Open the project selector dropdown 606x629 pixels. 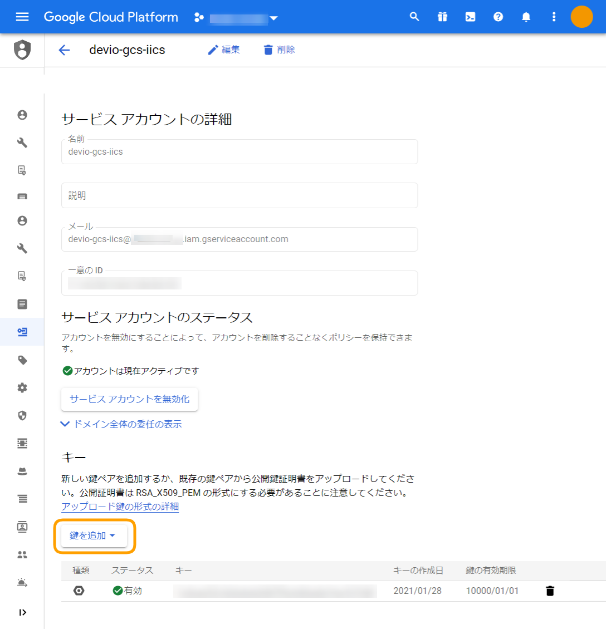pyautogui.click(x=236, y=18)
